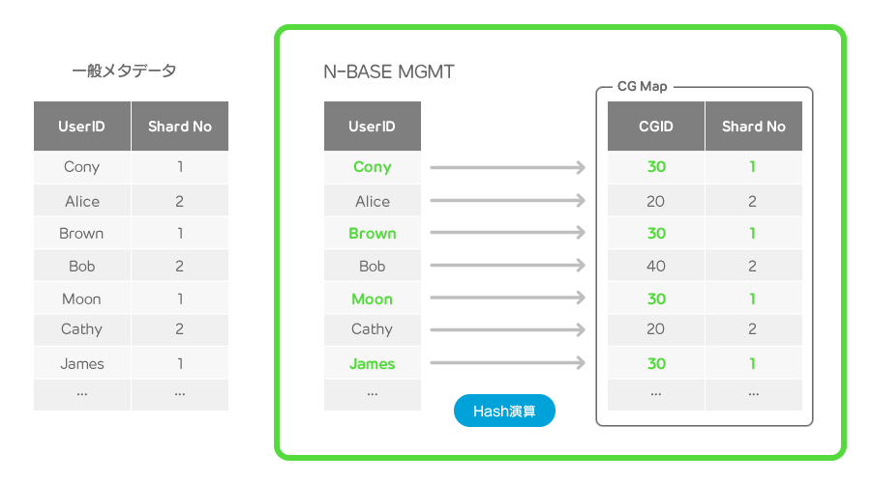
Task: Select the Shard No header in CG Map
Action: coord(754,126)
